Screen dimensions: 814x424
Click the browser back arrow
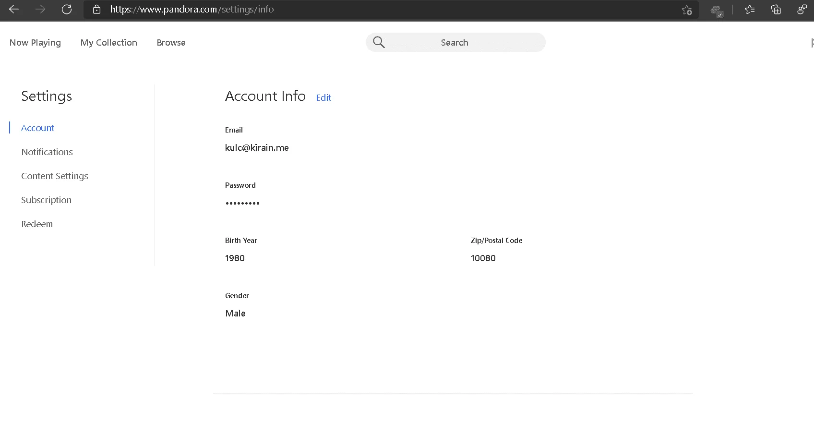coord(14,9)
